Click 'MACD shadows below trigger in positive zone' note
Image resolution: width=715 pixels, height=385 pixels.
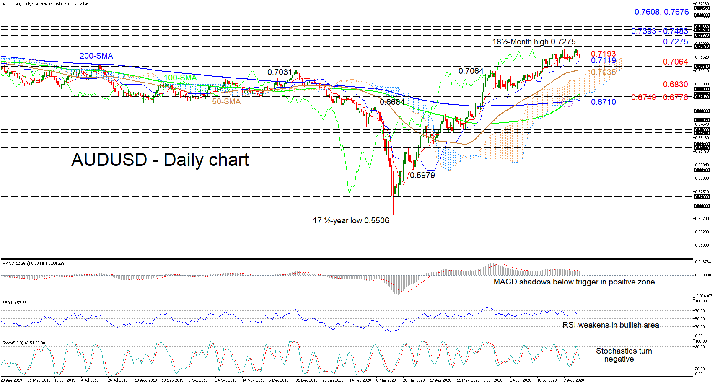point(574,282)
